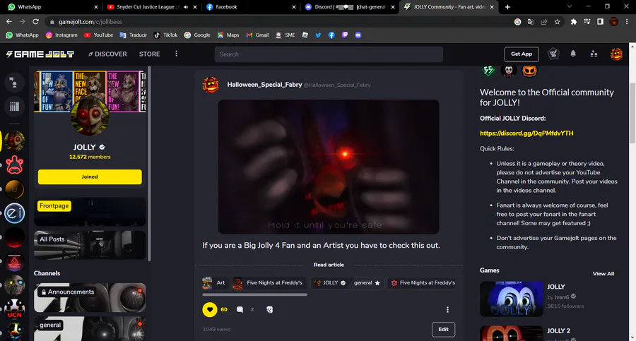Select the red bear community icon in the sidebar

15,165
